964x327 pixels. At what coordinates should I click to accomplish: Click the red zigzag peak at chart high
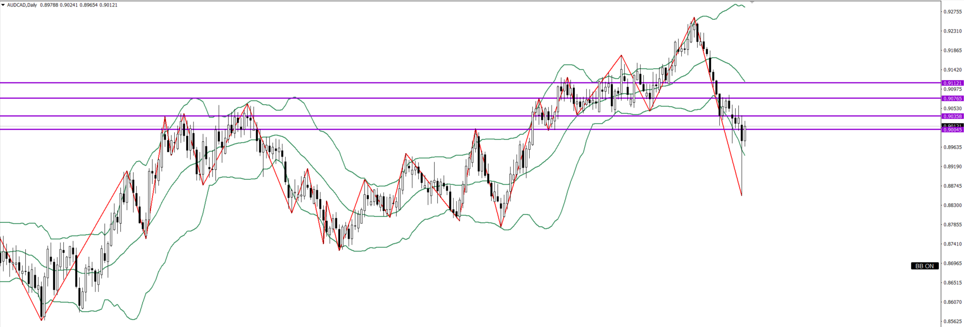pyautogui.click(x=694, y=18)
